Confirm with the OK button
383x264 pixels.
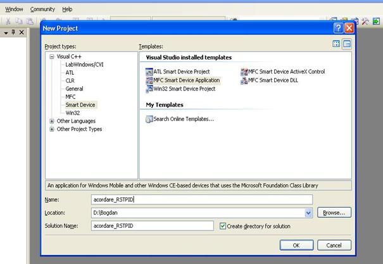(296, 245)
